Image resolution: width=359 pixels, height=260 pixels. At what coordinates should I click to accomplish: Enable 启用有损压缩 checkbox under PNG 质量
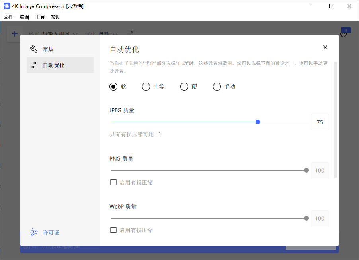click(113, 182)
